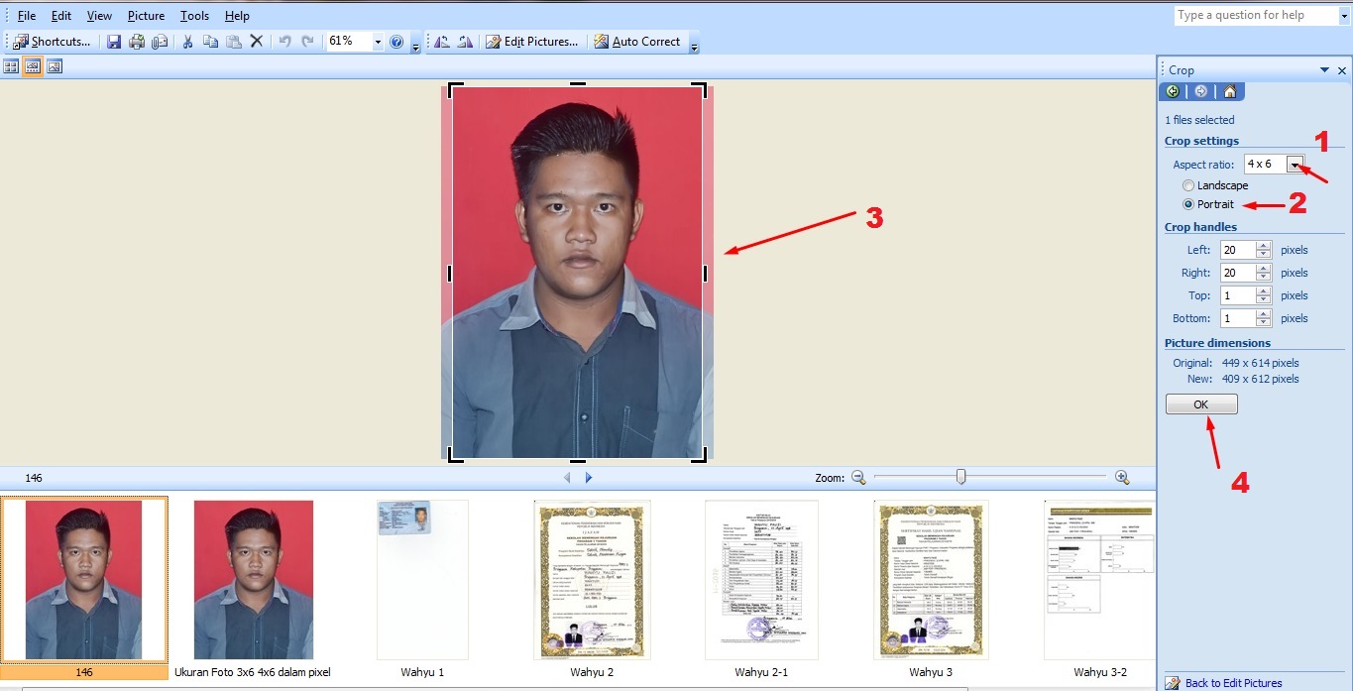Open the View menu

(99, 16)
